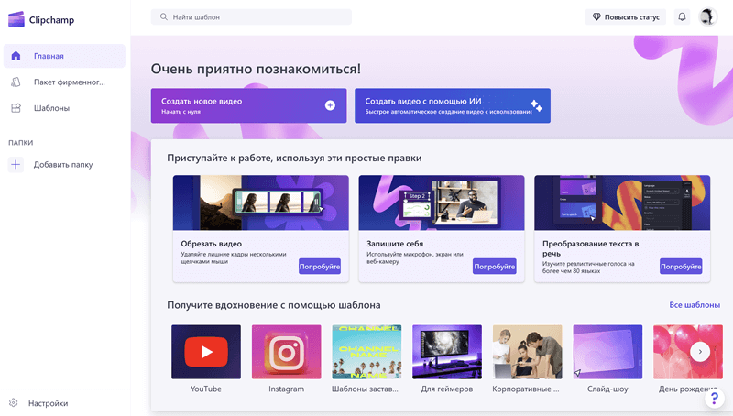
Task: Open Настройки at sidebar bottom
Action: [x=39, y=403]
